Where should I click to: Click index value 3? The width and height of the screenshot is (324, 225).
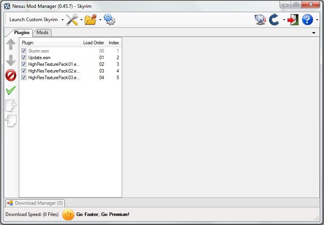coord(118,64)
